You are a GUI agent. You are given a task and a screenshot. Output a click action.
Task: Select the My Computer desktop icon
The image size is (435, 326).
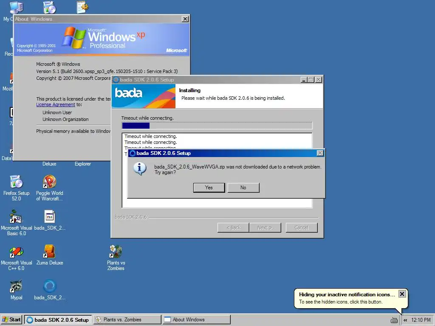[x=16, y=8]
